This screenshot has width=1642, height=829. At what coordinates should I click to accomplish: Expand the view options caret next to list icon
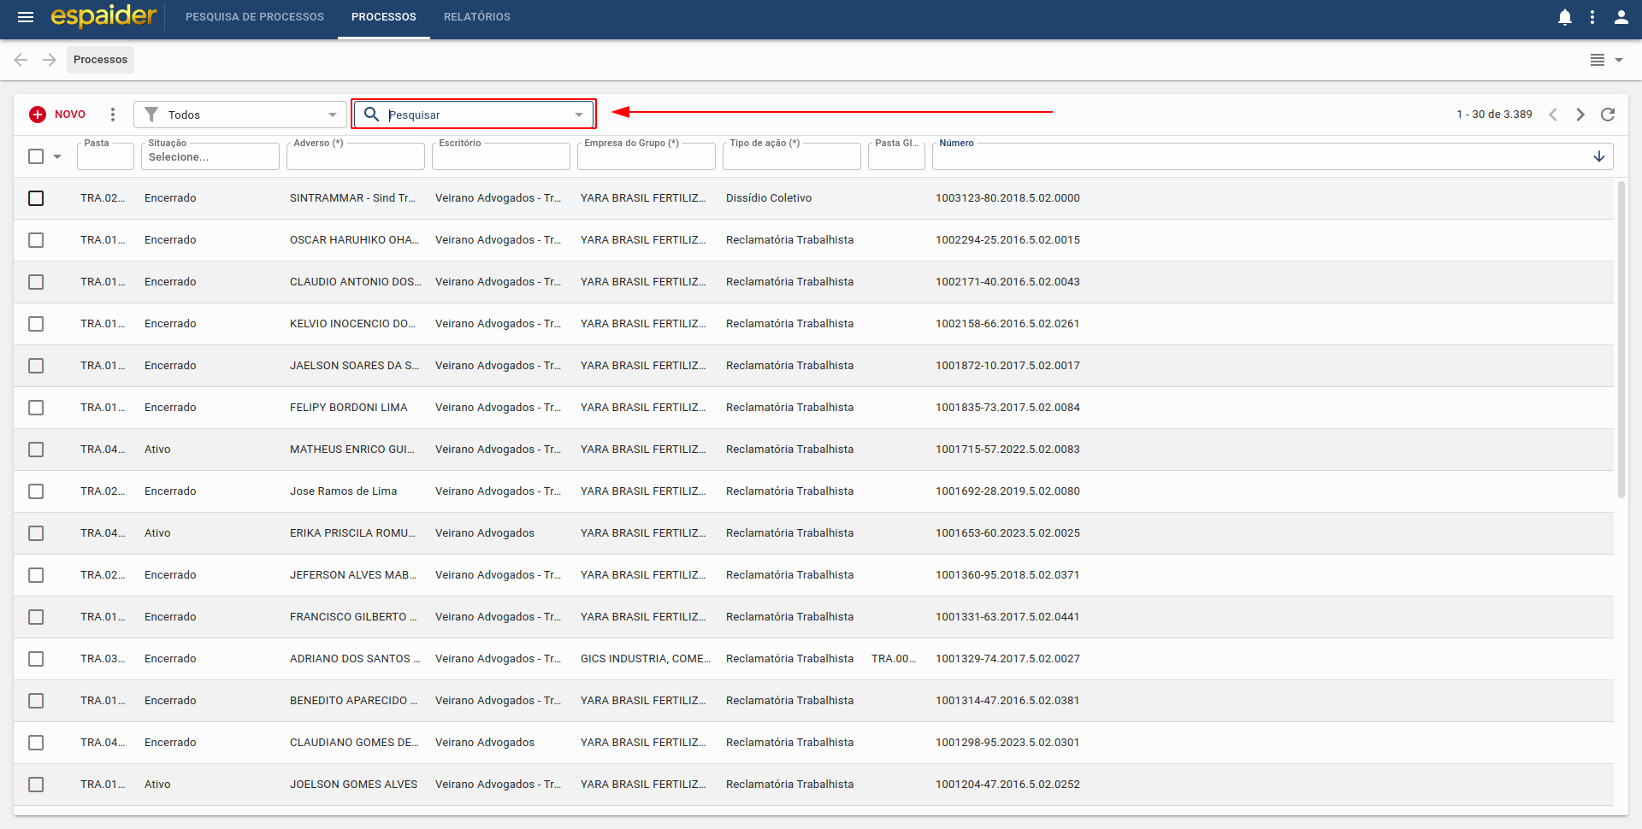1619,60
